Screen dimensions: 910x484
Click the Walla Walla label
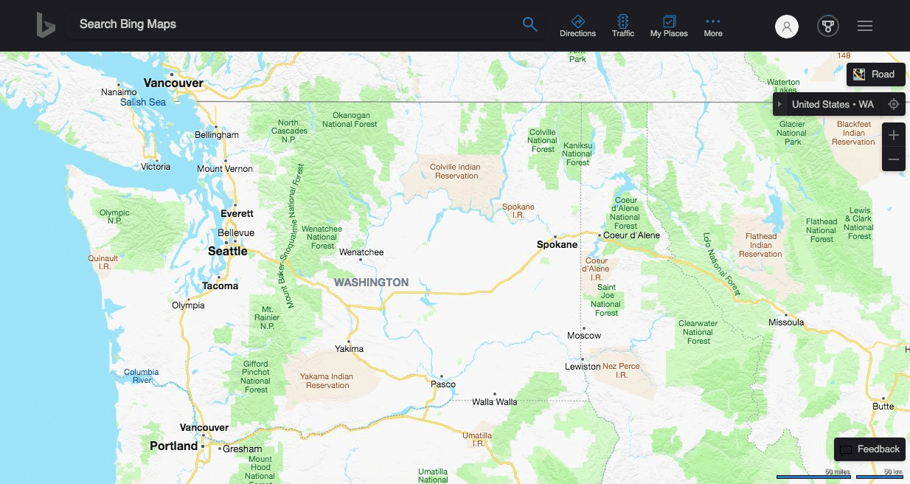click(x=495, y=402)
